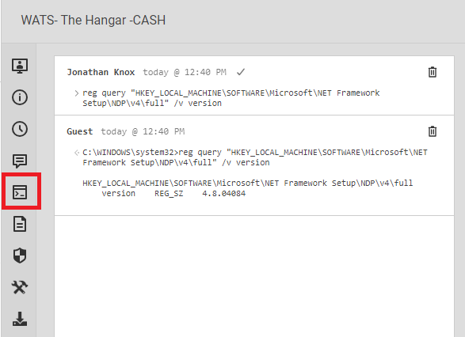Click the 4.8.04084 version value
Image resolution: width=465 pixels, height=337 pixels.
tap(224, 194)
